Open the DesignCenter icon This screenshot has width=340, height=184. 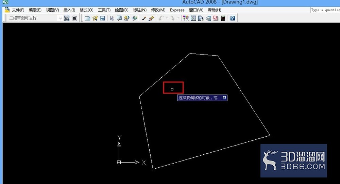(193, 18)
